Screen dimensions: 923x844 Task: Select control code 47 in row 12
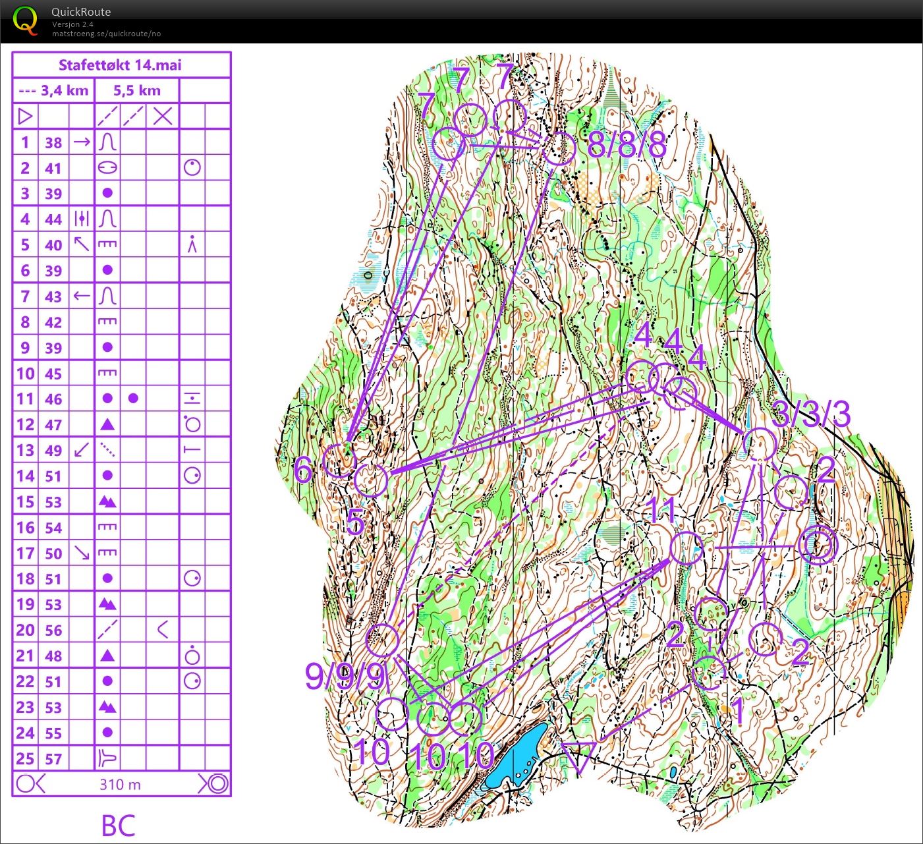(x=53, y=425)
